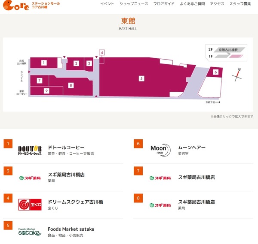
Task: Click the north compass indicator
Action: point(237,75)
